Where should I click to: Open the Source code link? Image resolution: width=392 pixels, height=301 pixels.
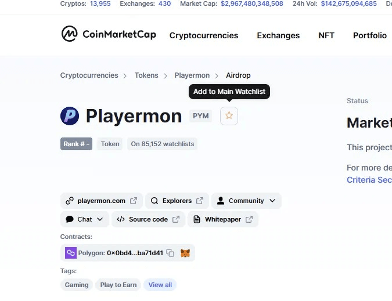[x=148, y=219]
